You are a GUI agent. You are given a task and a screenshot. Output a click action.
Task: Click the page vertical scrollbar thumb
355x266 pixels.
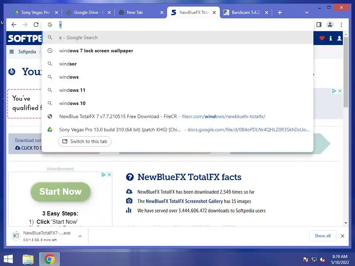(x=346, y=72)
